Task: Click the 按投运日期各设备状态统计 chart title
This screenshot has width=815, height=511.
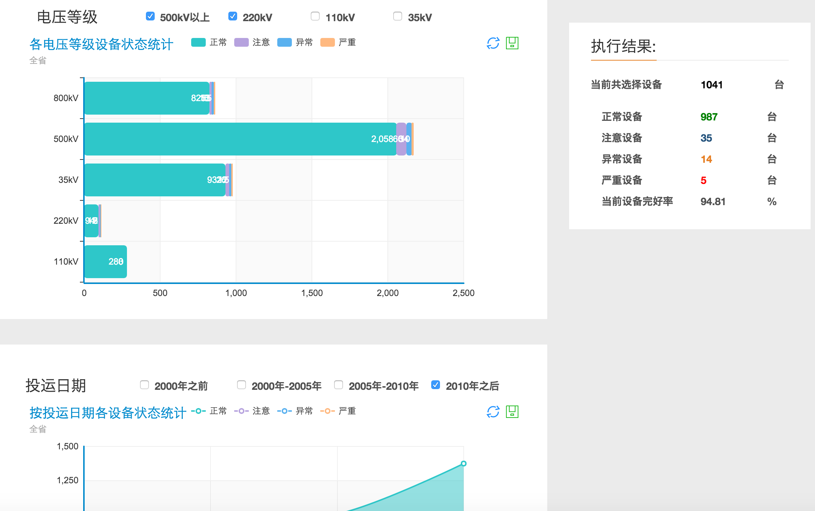Action: tap(108, 413)
